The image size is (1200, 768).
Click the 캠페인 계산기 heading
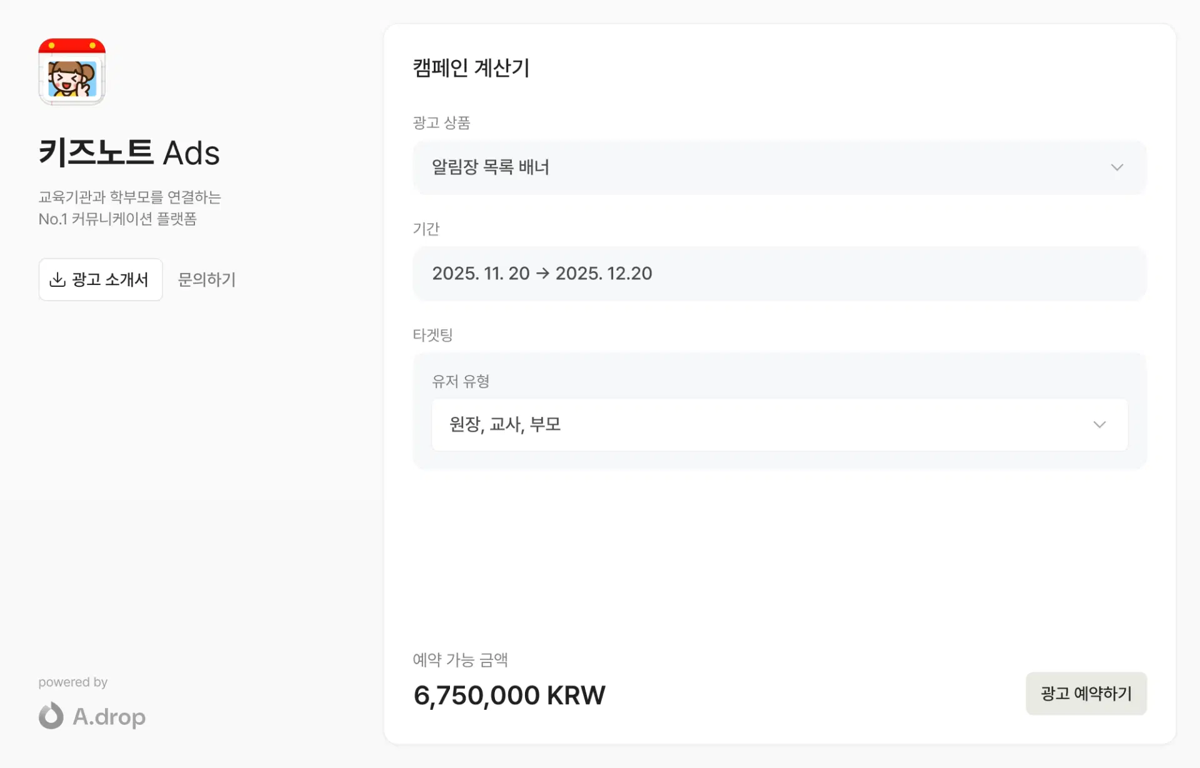click(471, 67)
